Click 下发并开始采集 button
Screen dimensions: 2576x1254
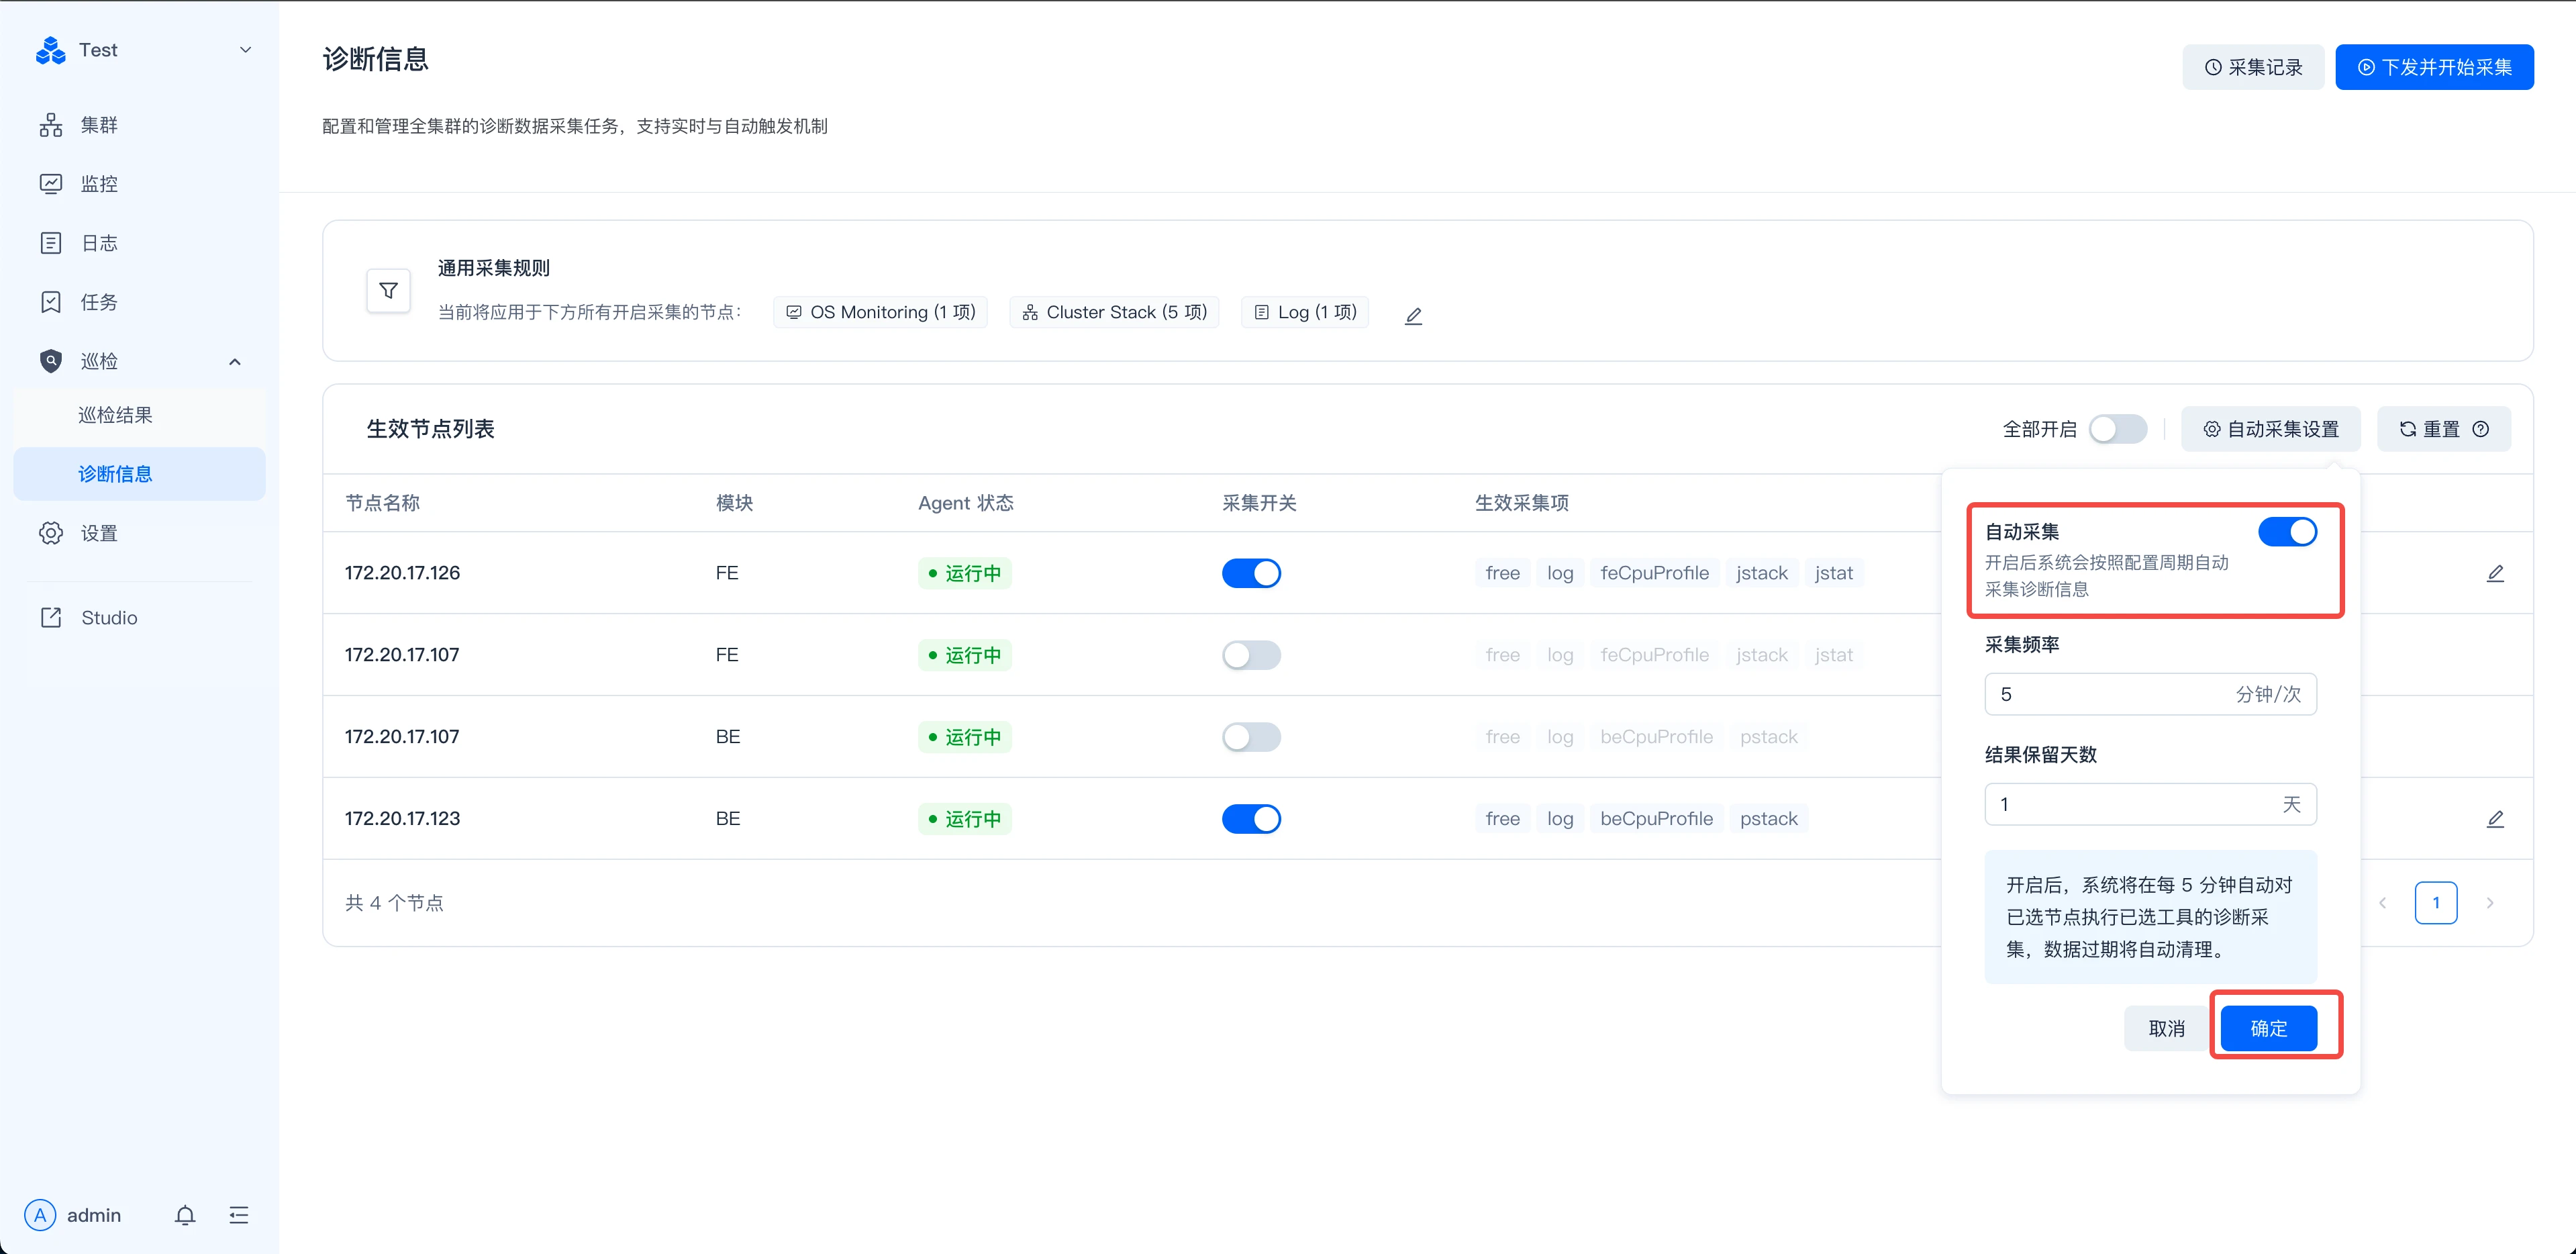pyautogui.click(x=2434, y=67)
